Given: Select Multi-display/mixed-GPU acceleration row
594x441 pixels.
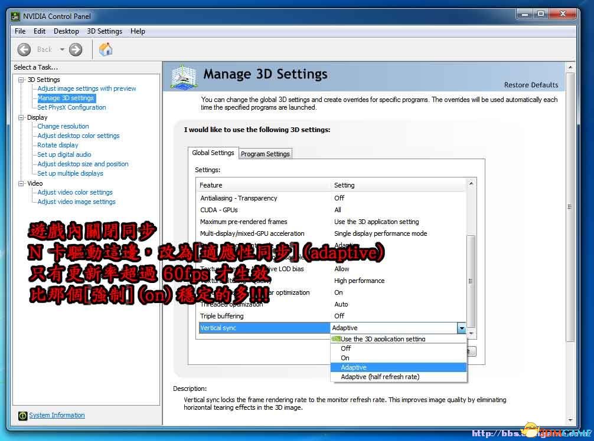Looking at the screenshot, I should click(332, 233).
